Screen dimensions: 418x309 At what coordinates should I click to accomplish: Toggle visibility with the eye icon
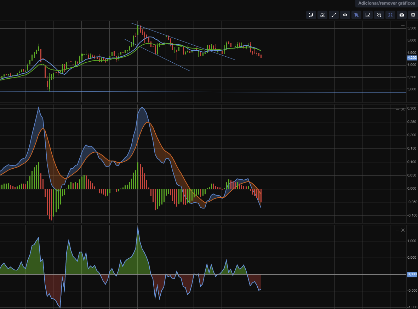345,15
